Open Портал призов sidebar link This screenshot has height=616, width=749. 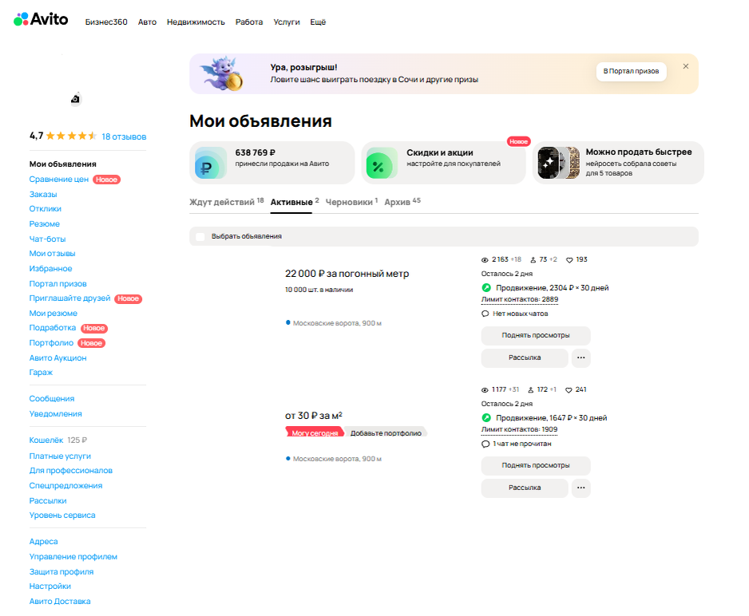coord(57,284)
